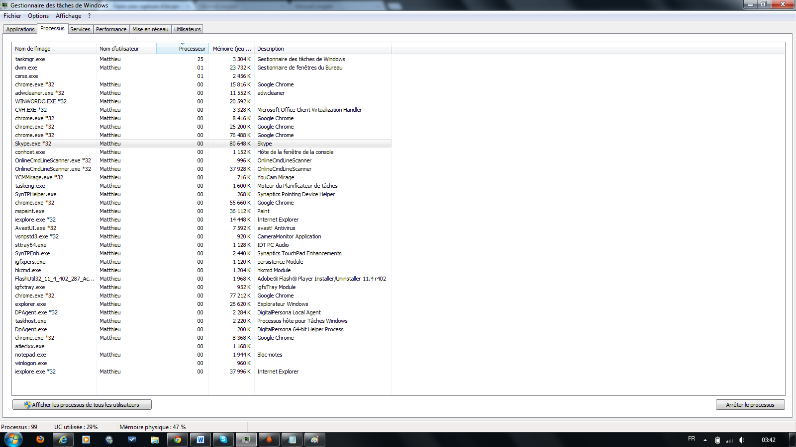Click the 03:42 system clock
The height and width of the screenshot is (447, 796).
[769, 440]
